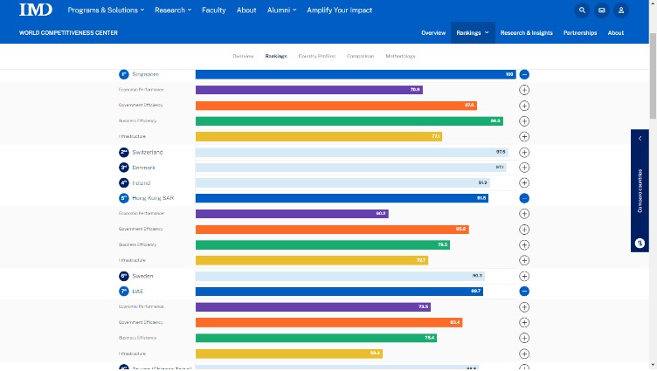Click Hong Kong SAR's 5th rank badge

[x=123, y=198]
